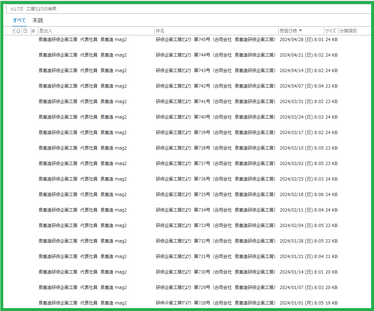
Task: Click sender of the 第745号 mail row
Action: [82, 39]
